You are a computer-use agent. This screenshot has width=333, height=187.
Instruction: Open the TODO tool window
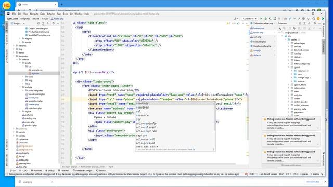pyautogui.click(x=23, y=171)
